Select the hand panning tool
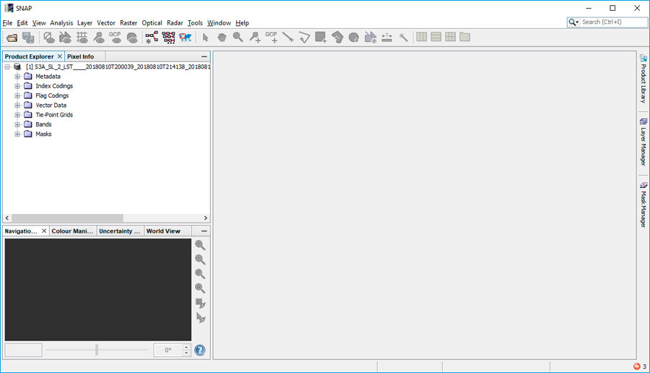This screenshot has height=373, width=650. click(x=222, y=38)
